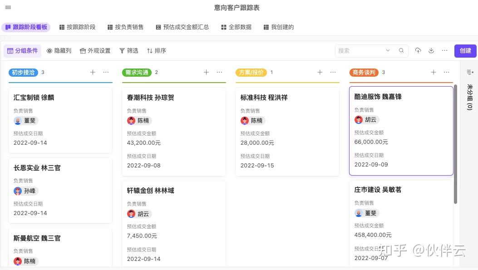This screenshot has height=270, width=478.
Task: Open more options for 方案/报价 column
Action: coord(333,72)
